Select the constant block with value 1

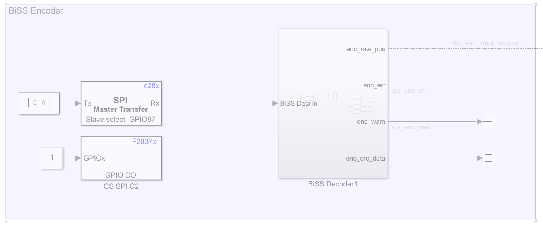click(x=52, y=158)
